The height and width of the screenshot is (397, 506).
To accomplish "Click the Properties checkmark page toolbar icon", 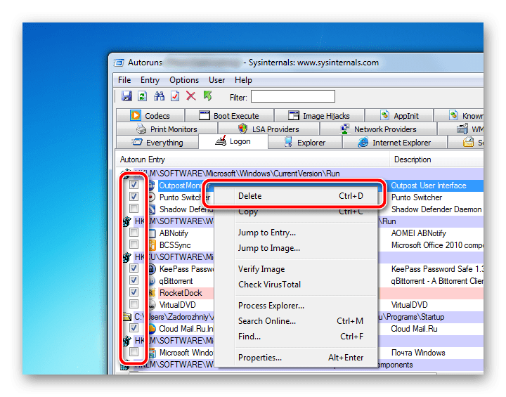I will point(175,96).
